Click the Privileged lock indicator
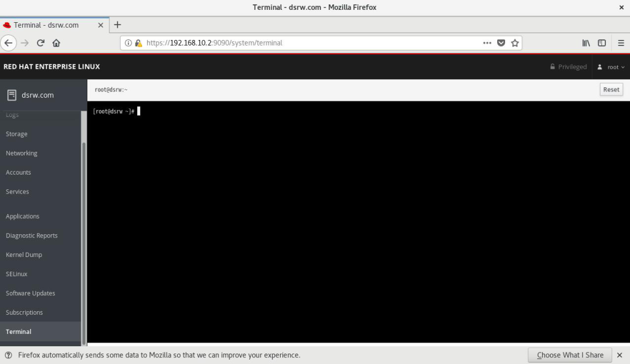The image size is (630, 364). coord(568,66)
